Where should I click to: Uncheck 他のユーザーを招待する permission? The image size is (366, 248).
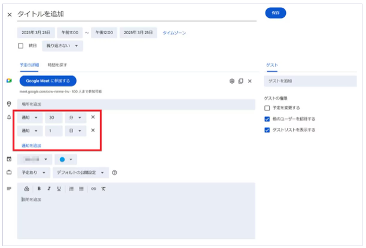point(267,119)
